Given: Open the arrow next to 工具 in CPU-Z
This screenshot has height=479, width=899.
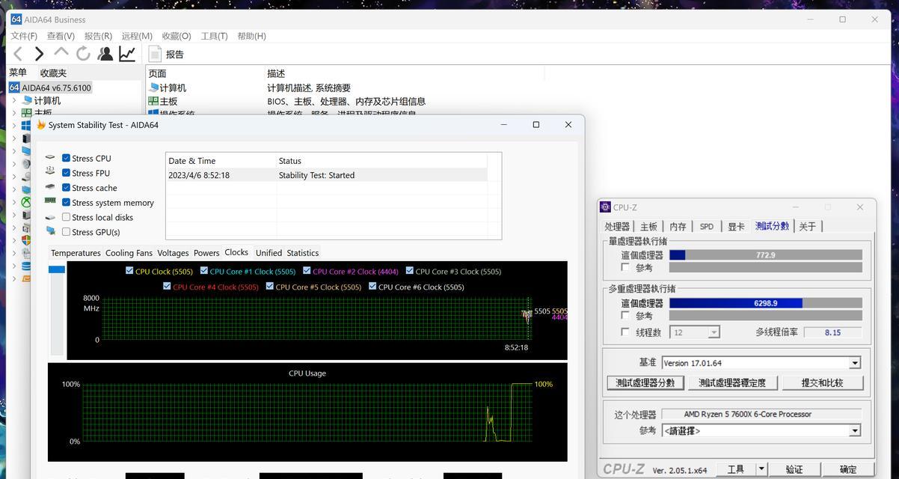Looking at the screenshot, I should coord(761,469).
